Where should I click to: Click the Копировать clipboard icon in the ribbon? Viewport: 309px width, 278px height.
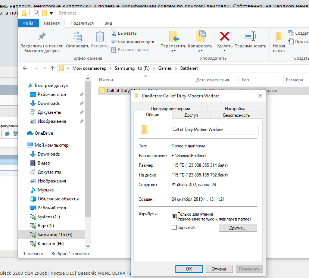coord(77,36)
